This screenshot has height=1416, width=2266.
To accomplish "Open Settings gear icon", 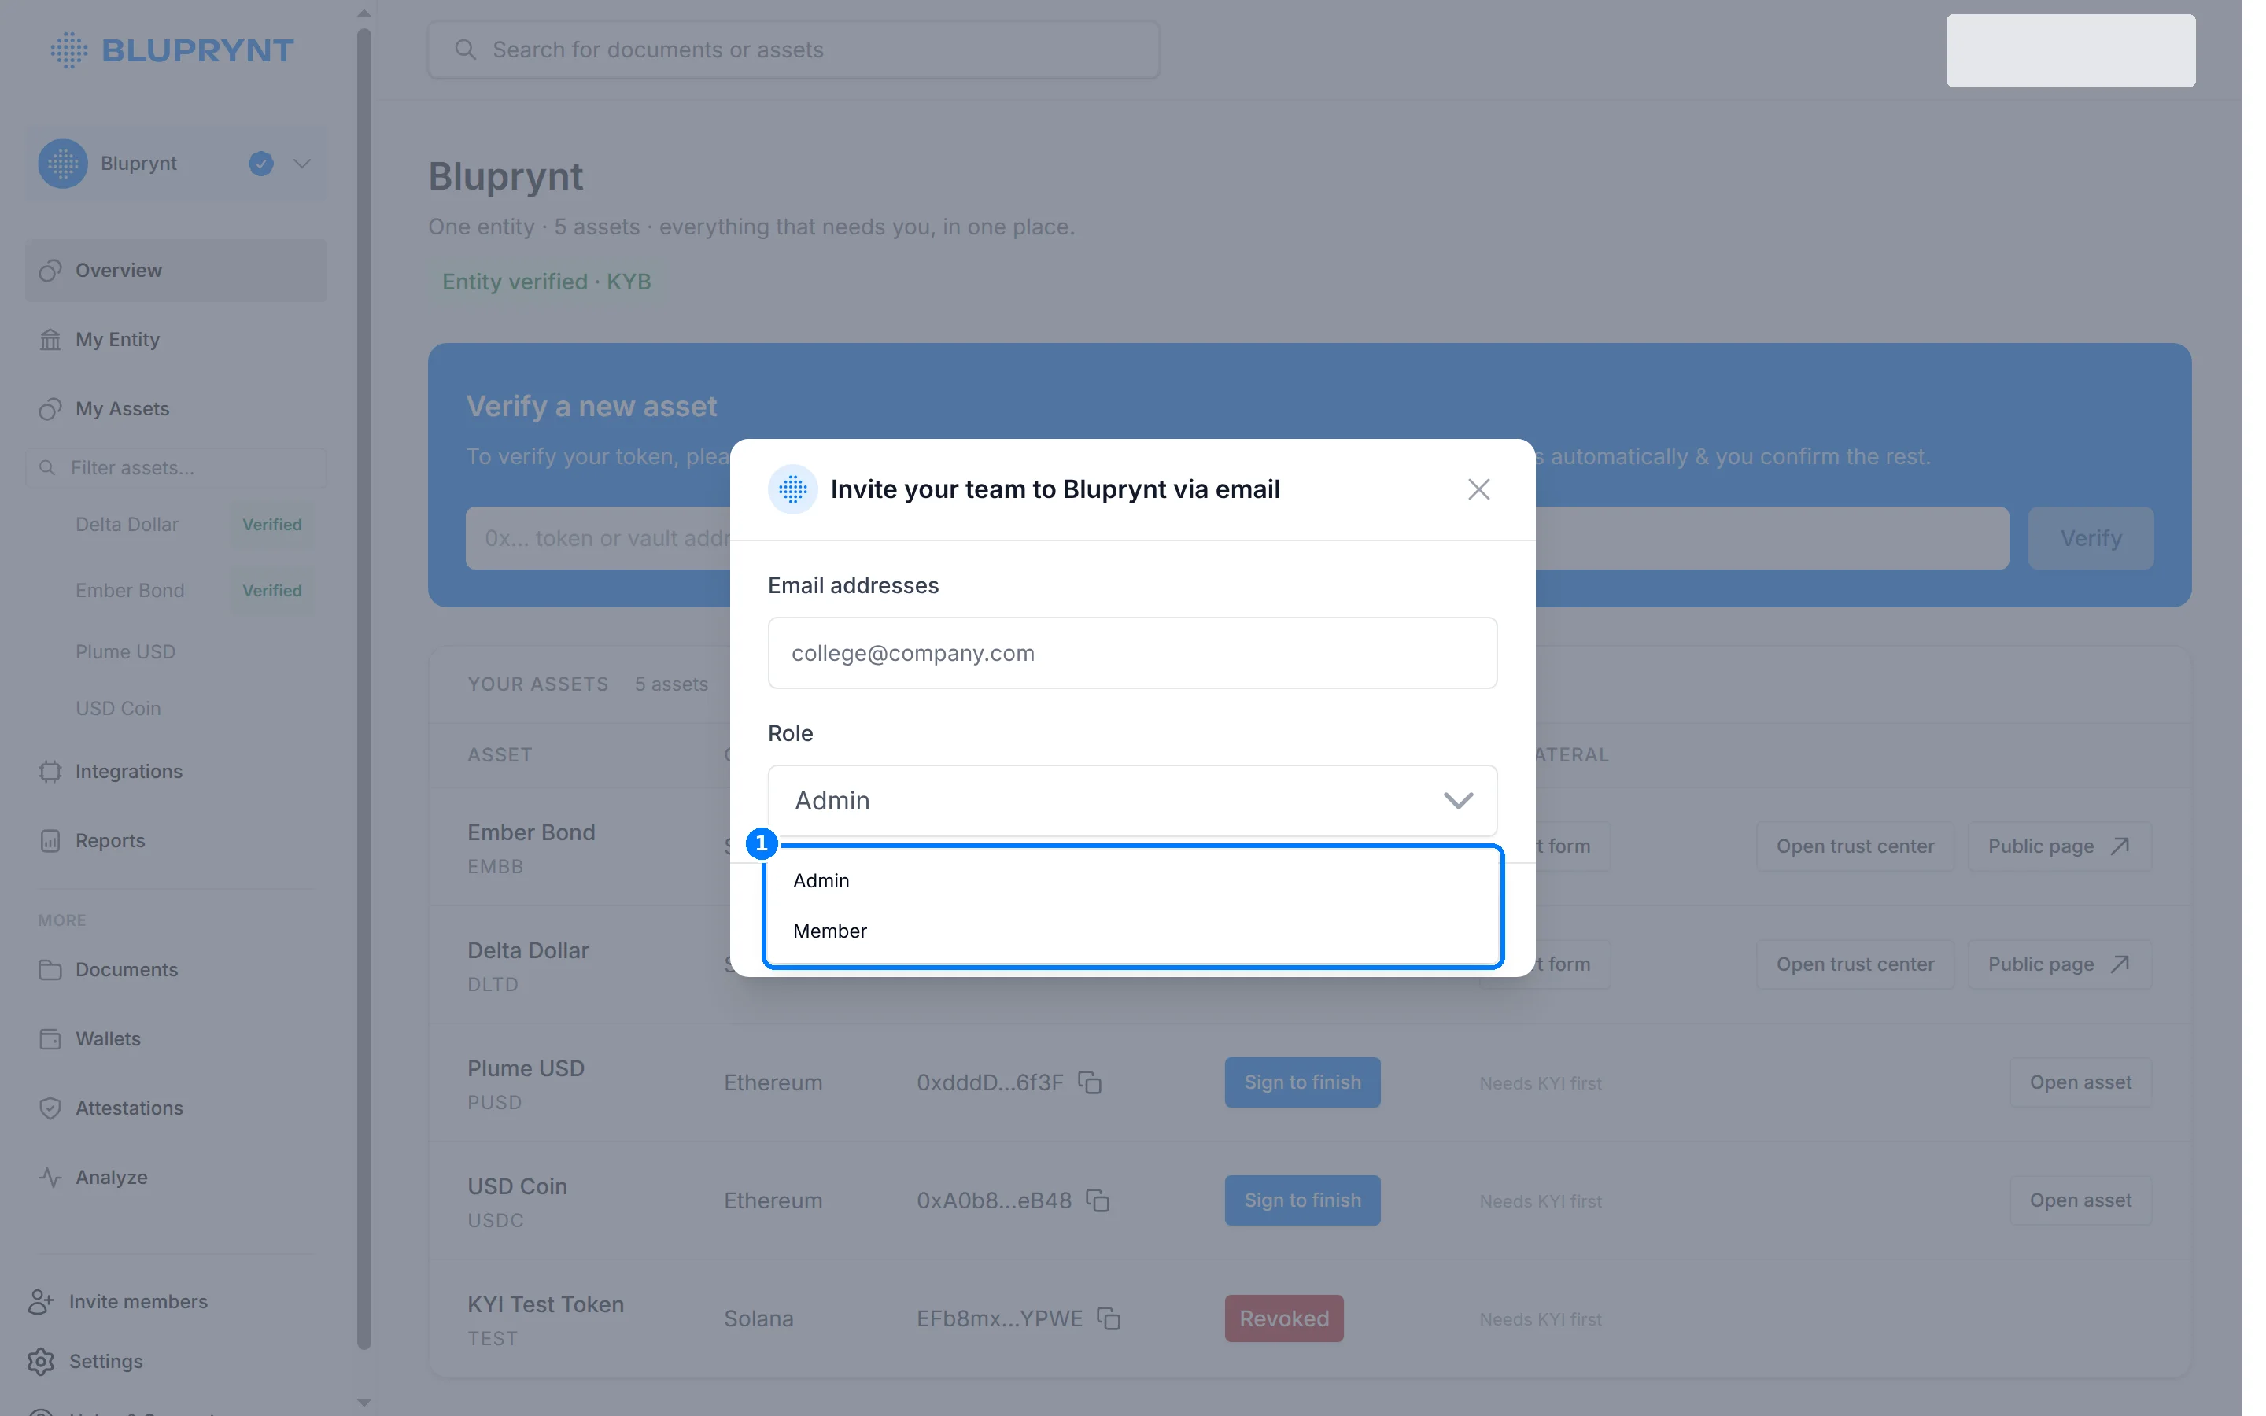I will [40, 1362].
